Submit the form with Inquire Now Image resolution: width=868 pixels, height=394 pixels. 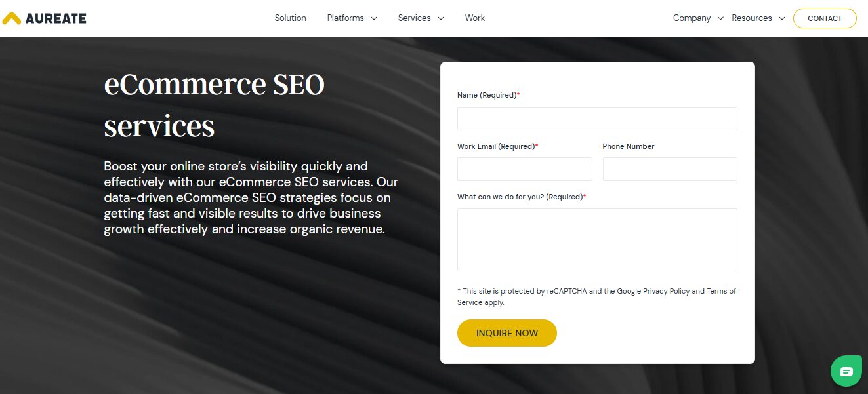coord(506,333)
